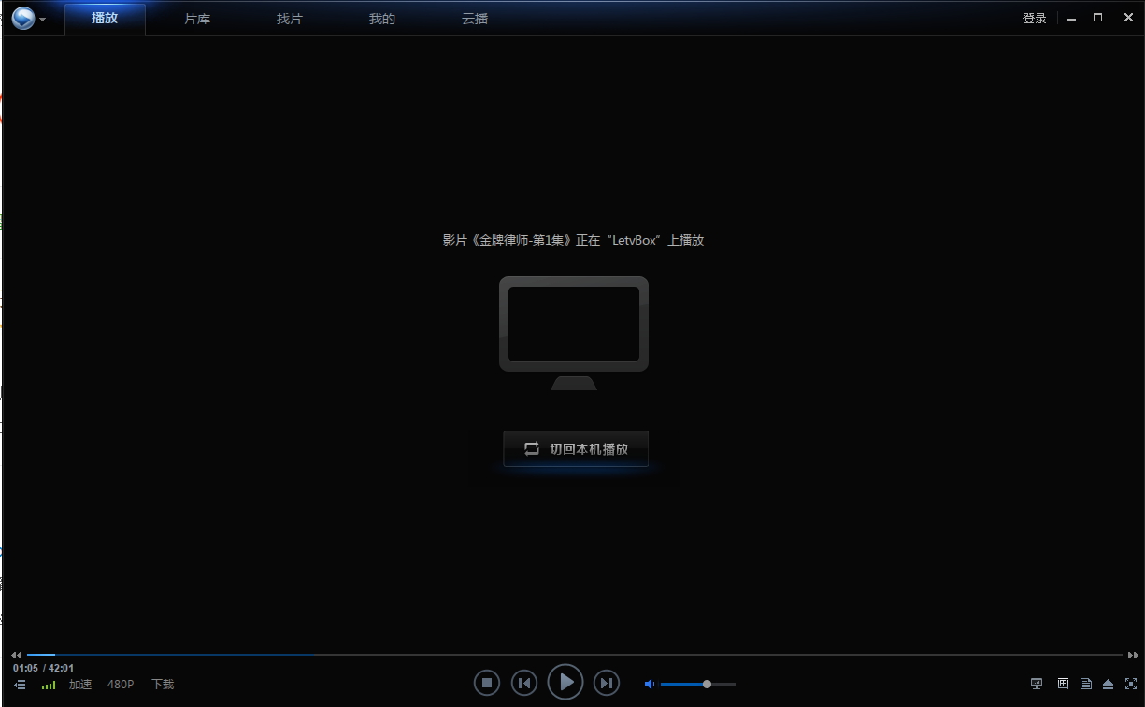1145x707 pixels.
Task: Toggle the playlist panel icon
Action: (x=20, y=685)
